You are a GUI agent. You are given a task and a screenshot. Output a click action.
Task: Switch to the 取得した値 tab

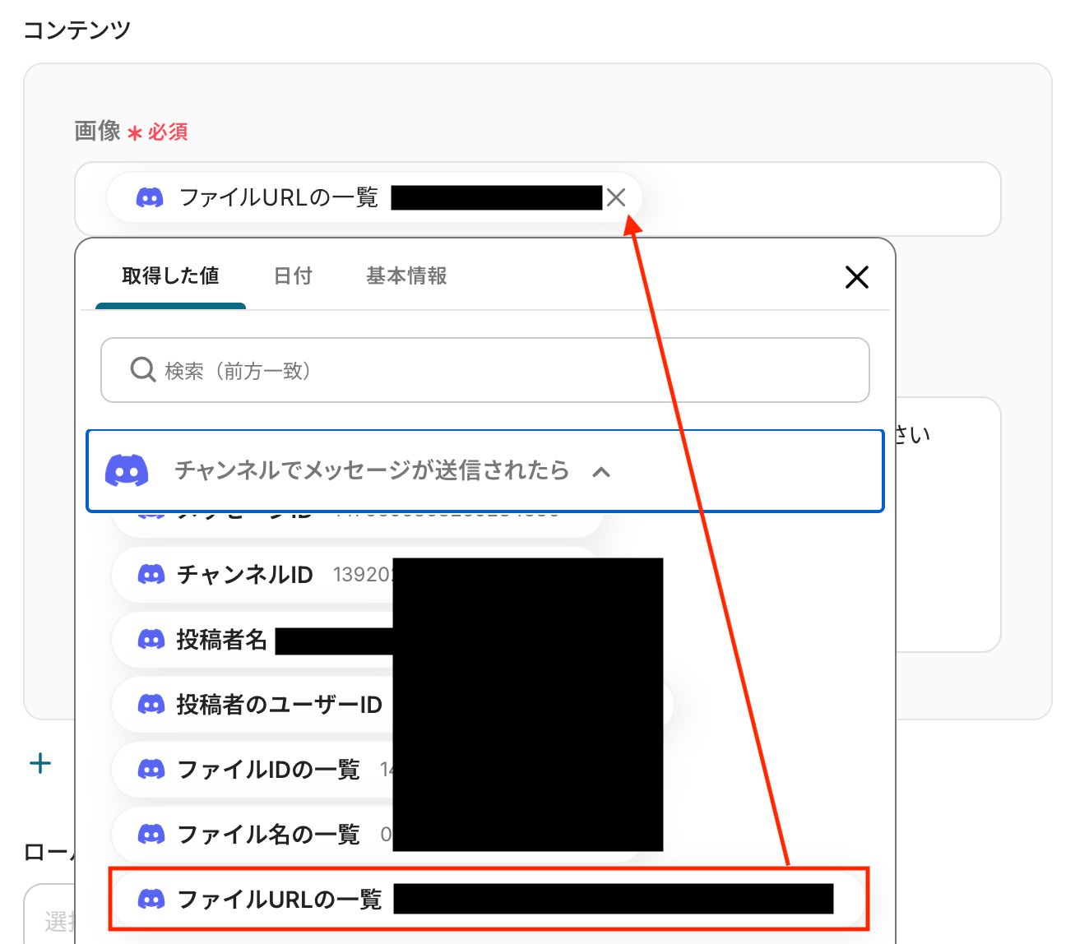coord(170,276)
